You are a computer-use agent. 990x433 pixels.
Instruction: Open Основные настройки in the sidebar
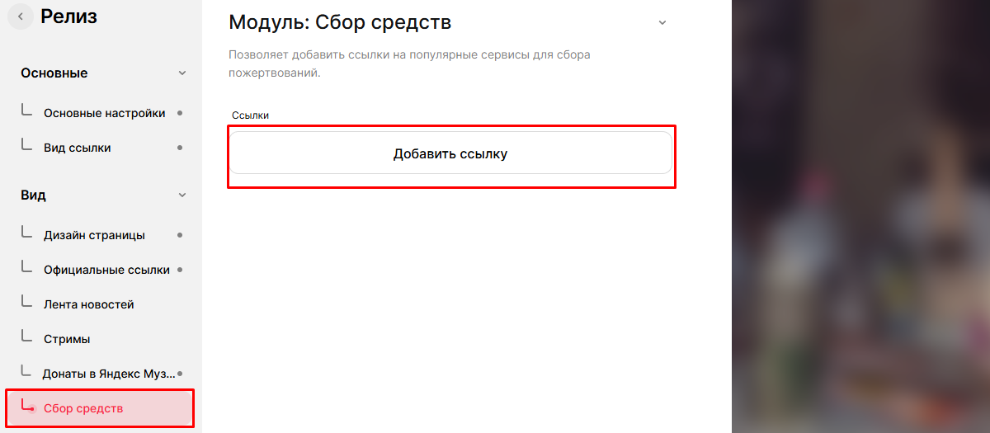click(104, 113)
